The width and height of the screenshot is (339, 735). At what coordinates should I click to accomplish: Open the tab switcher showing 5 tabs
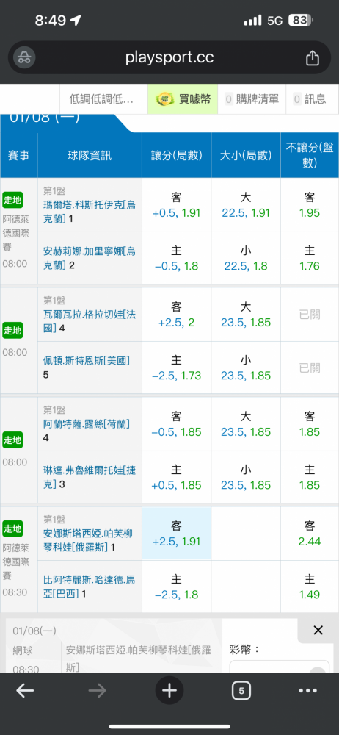tap(241, 690)
